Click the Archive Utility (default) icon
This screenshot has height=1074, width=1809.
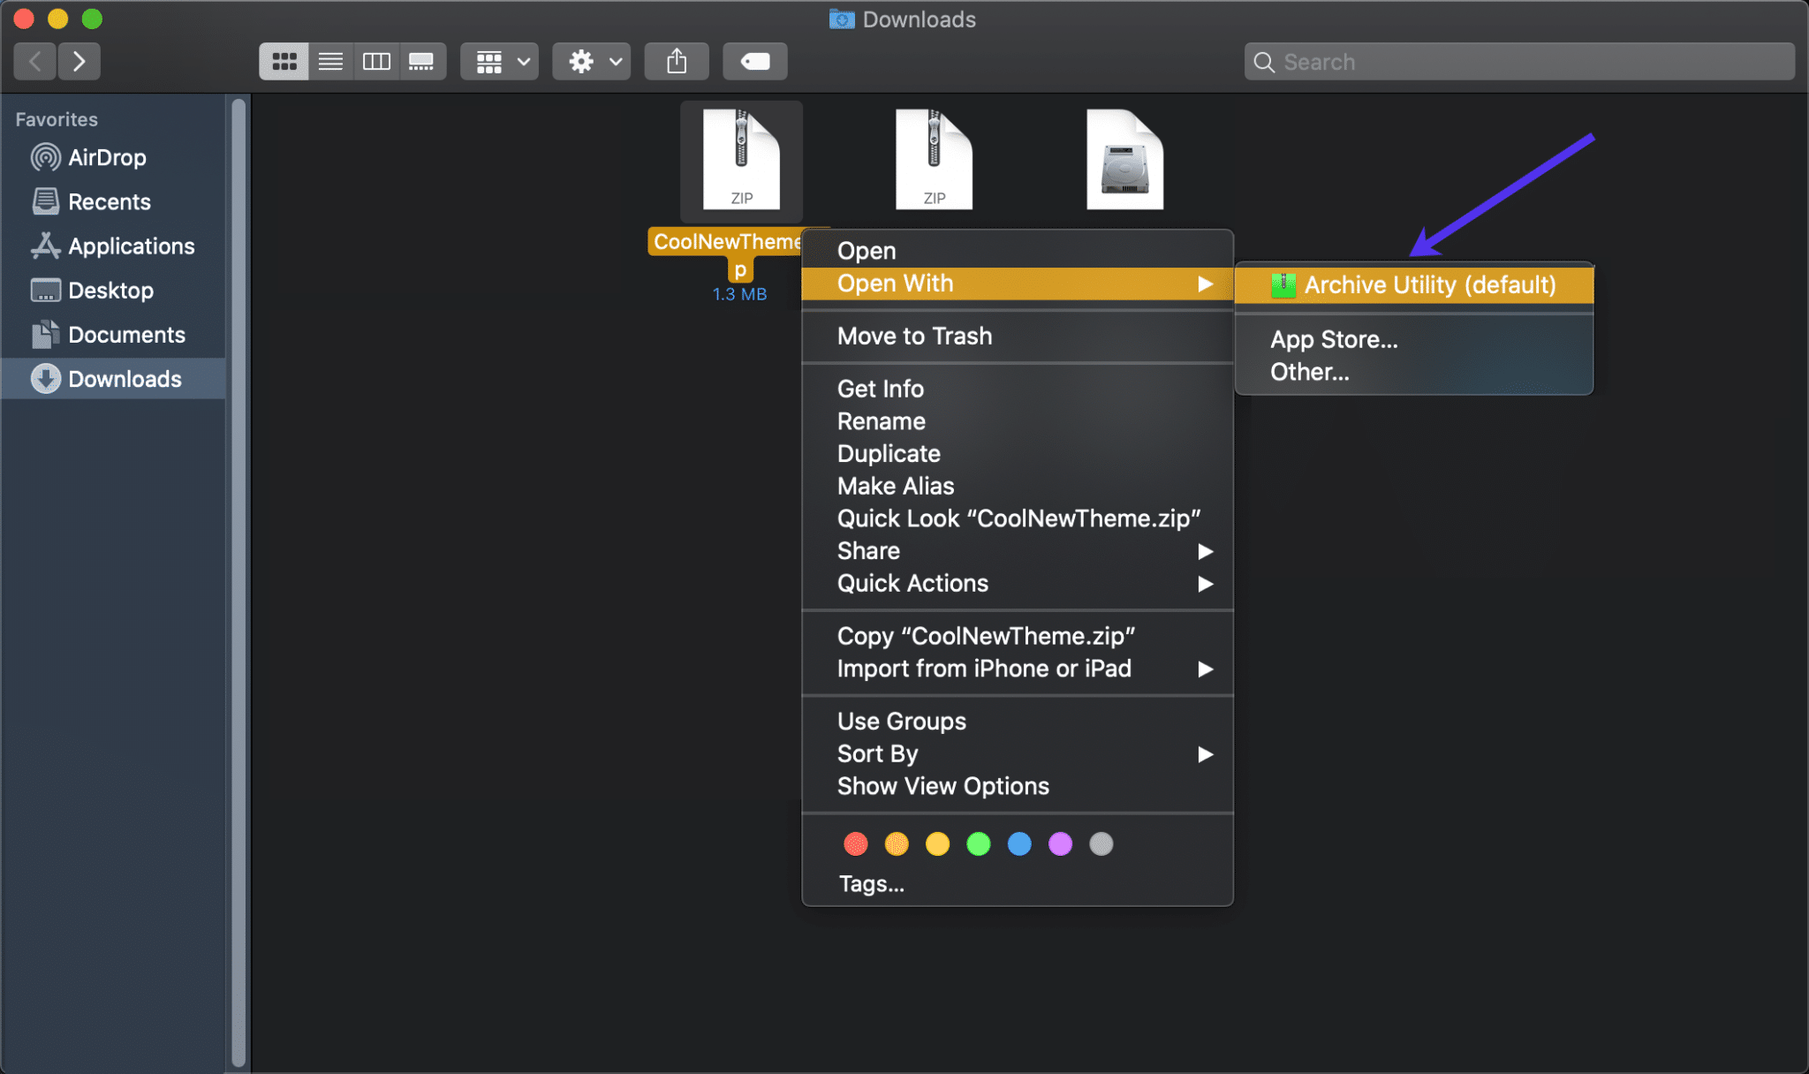(x=1283, y=284)
